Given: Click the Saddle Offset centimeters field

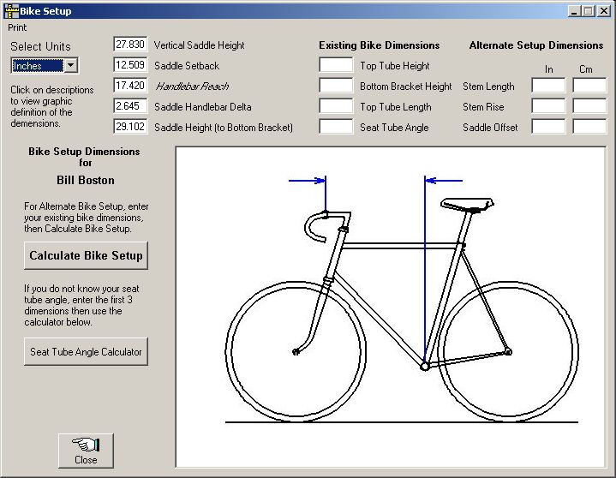Looking at the screenshot, I should 589,127.
